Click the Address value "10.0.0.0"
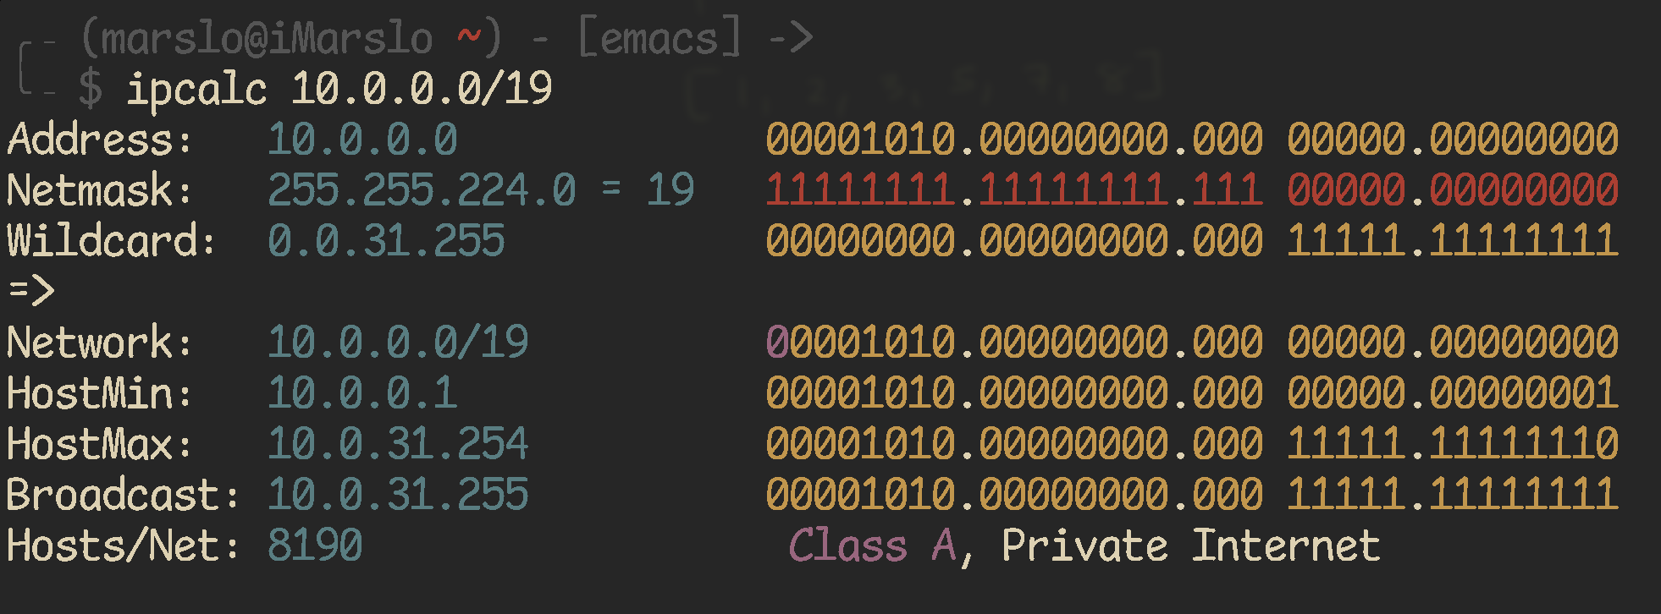1661x614 pixels. 362,140
